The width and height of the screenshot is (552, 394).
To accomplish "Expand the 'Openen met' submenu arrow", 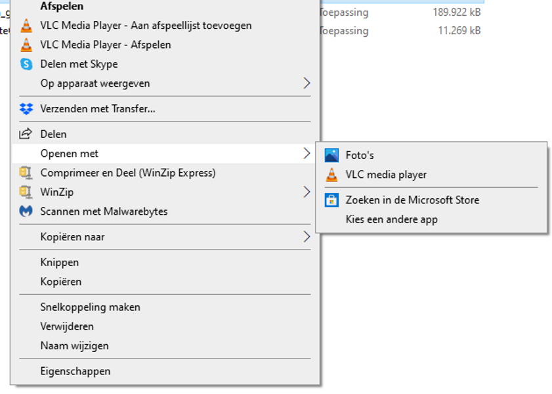I will click(307, 154).
